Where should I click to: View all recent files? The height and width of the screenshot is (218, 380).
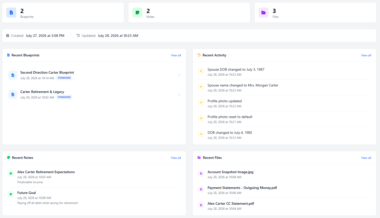click(x=366, y=158)
